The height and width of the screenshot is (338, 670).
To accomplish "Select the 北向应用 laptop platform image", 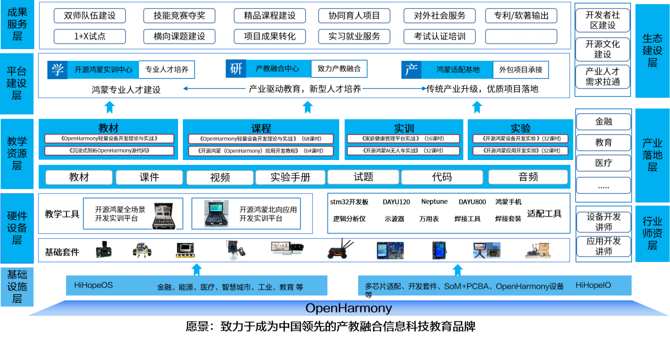I will (217, 213).
